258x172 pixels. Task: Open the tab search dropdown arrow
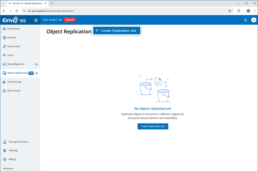point(3,3)
